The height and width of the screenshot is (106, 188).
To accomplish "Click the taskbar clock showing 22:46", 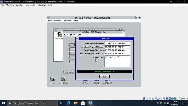I will (175, 103).
